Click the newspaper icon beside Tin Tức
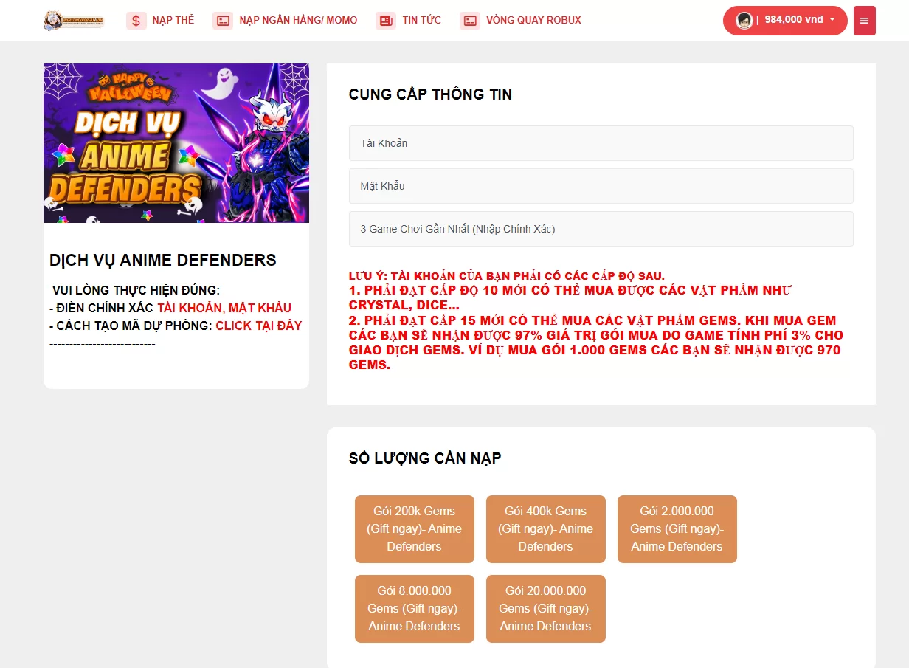This screenshot has width=909, height=668. pos(385,21)
